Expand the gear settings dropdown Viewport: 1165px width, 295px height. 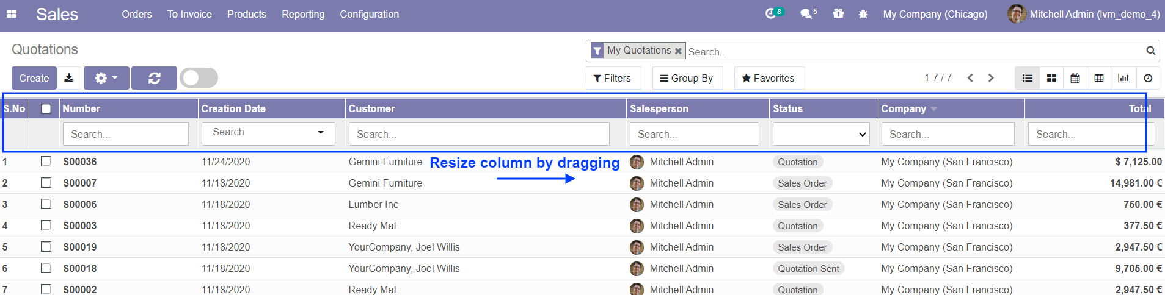[106, 78]
